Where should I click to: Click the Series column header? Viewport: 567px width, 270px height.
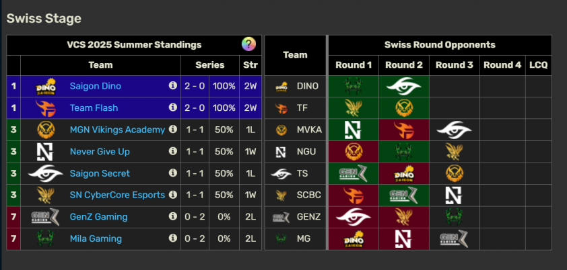(x=209, y=65)
